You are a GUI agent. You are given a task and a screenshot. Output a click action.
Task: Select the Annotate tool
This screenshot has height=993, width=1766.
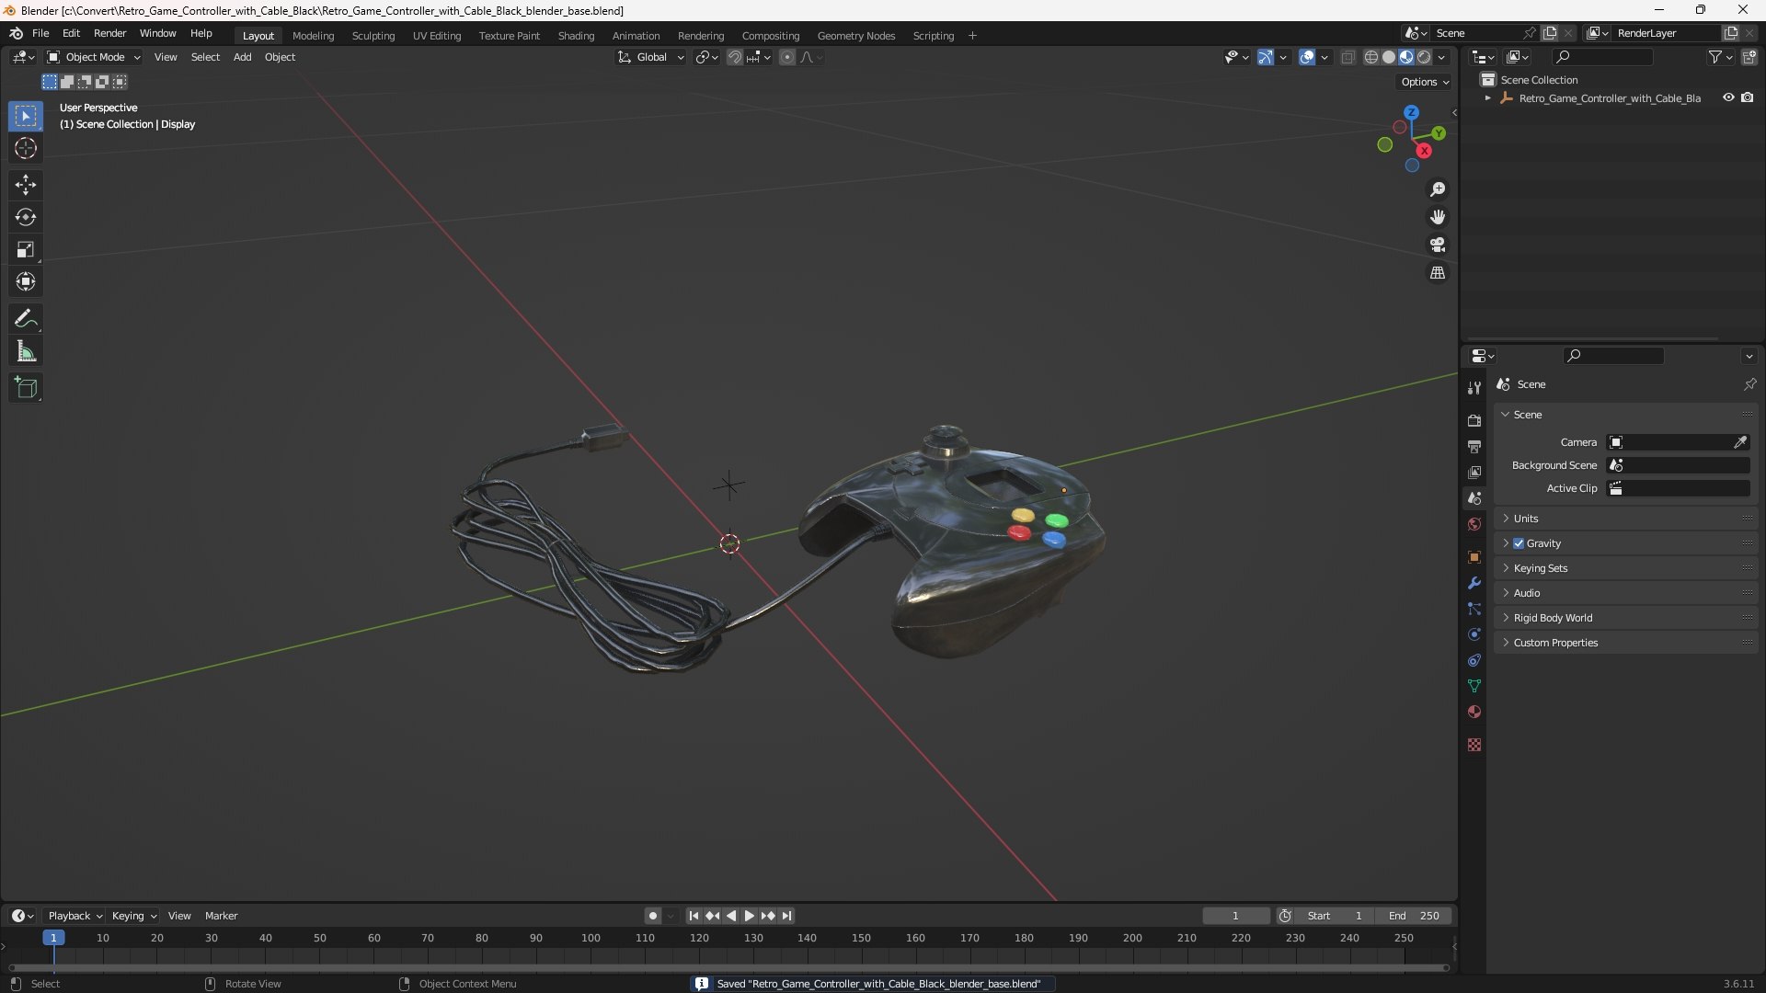(x=26, y=319)
